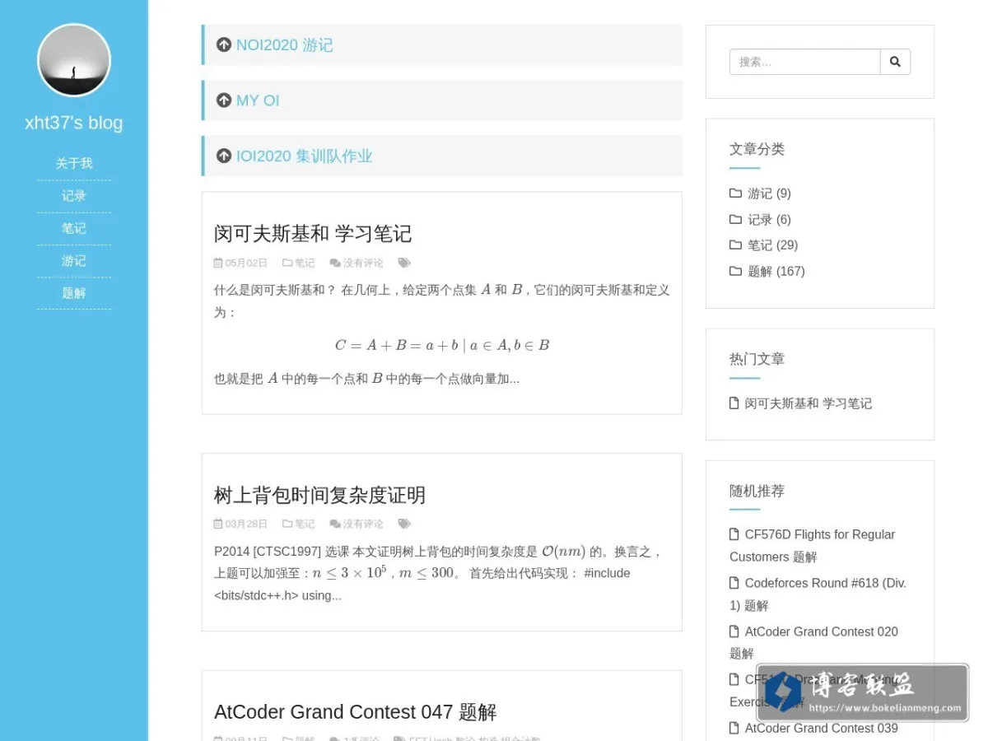Open the 题解 sidebar menu item
The image size is (988, 741).
coord(74,293)
